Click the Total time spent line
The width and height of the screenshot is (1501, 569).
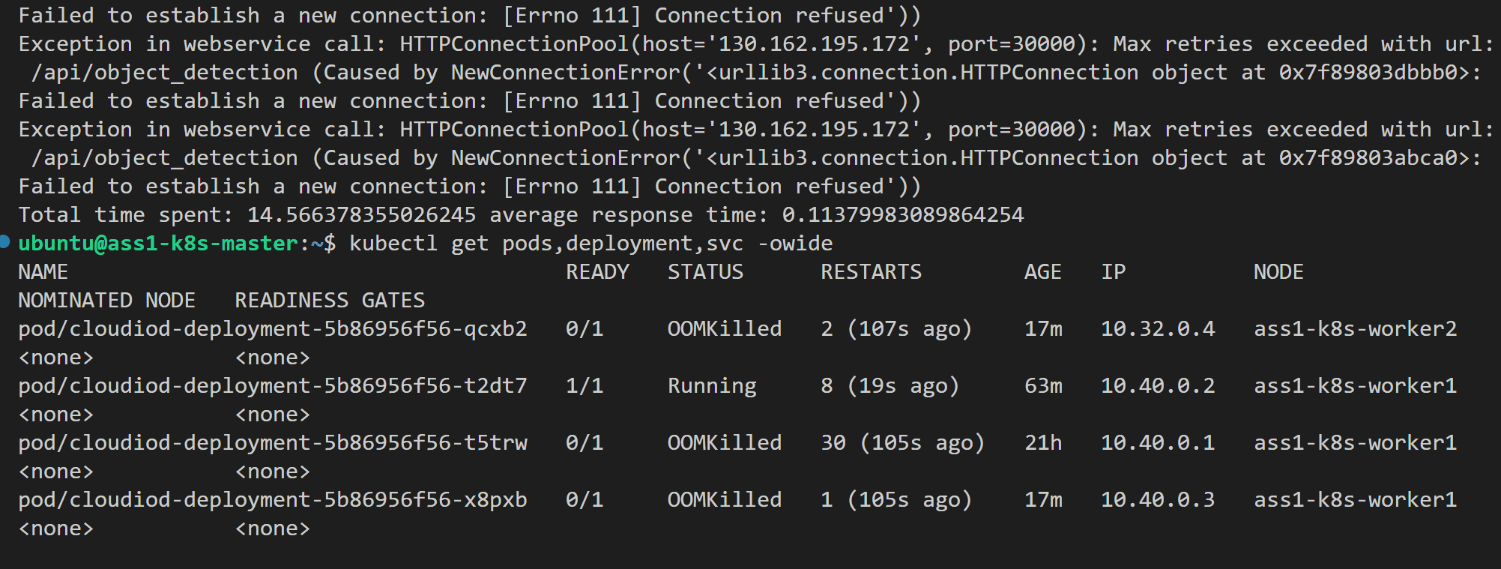(x=521, y=215)
